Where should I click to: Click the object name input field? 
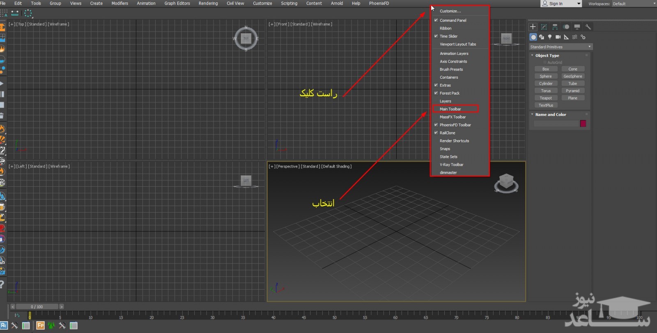tap(556, 124)
